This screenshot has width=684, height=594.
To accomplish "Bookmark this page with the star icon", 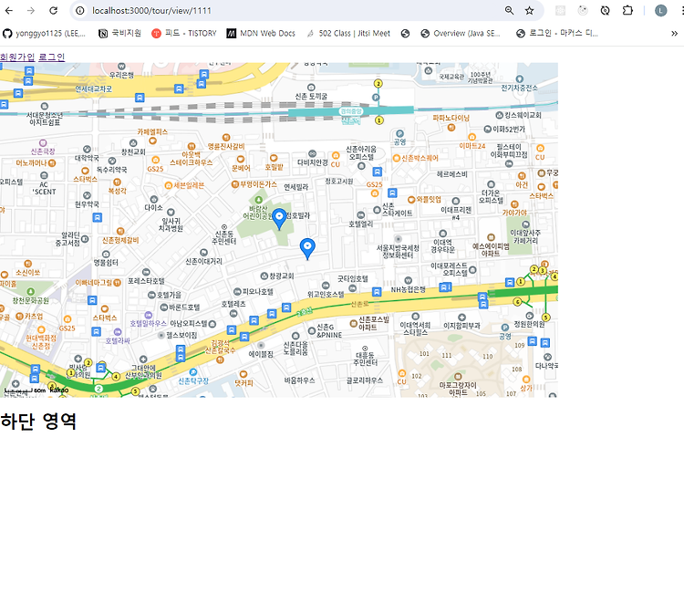I will [529, 10].
